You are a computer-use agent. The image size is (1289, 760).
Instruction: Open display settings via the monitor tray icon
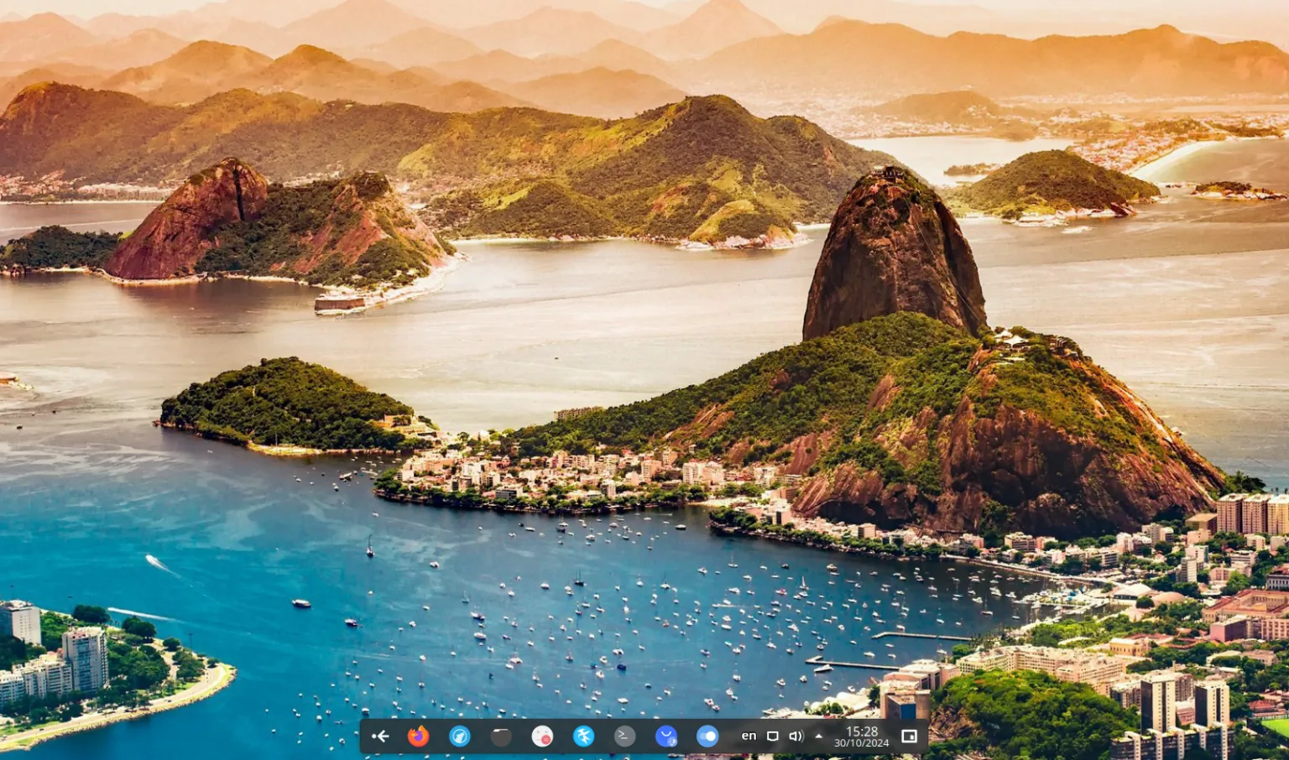[772, 736]
